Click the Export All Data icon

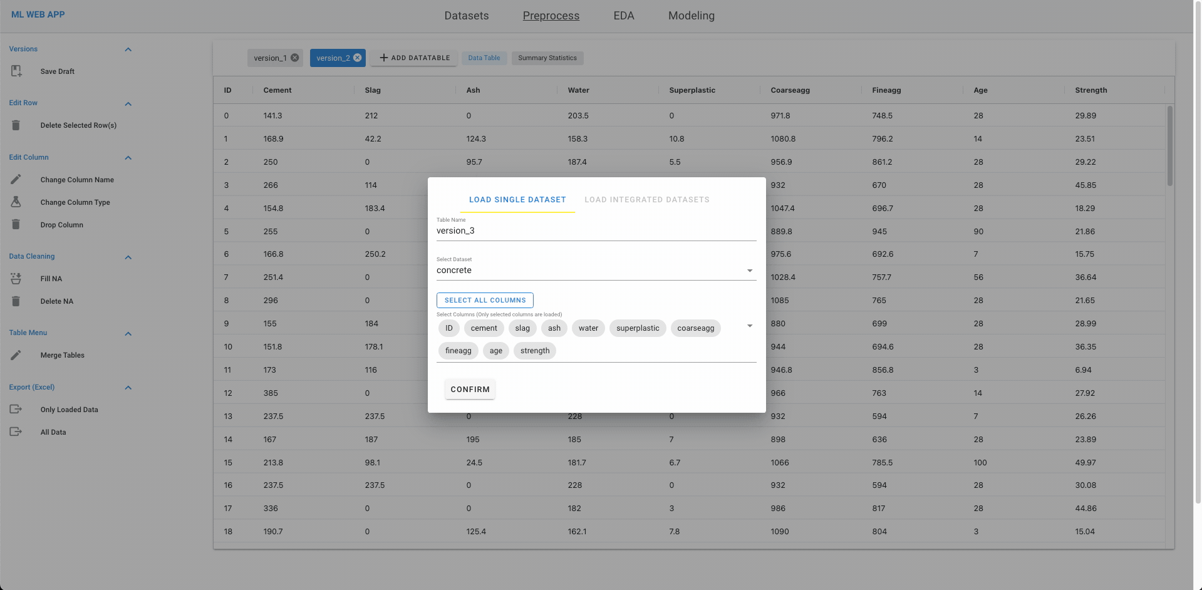16,432
